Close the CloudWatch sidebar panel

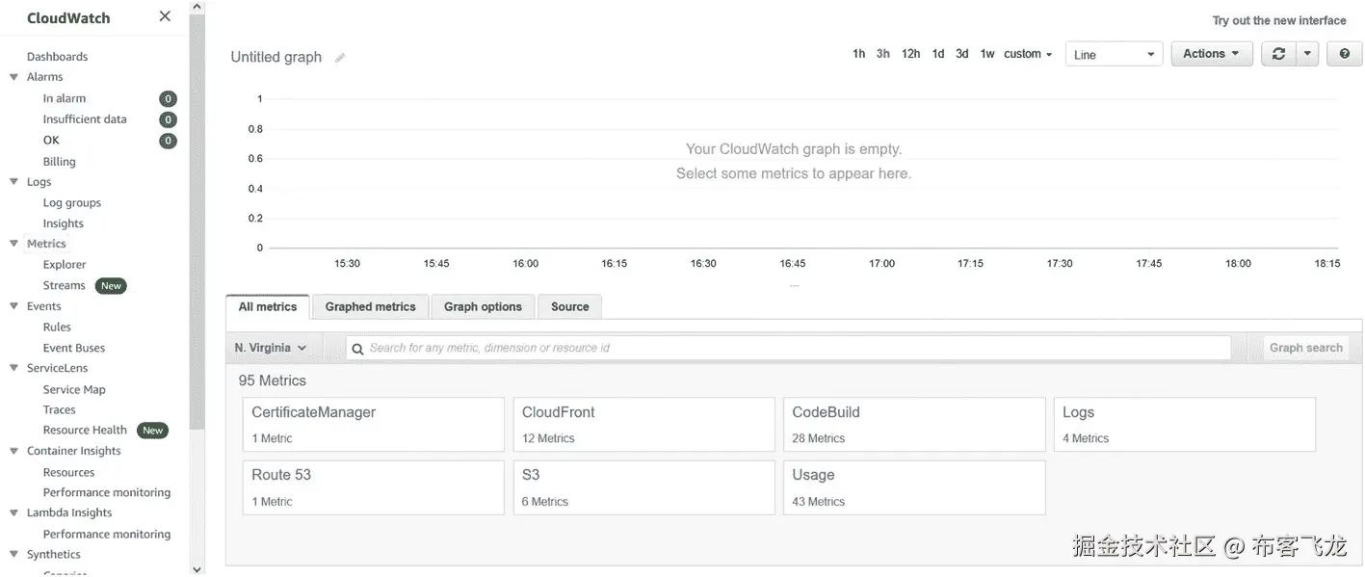(165, 16)
